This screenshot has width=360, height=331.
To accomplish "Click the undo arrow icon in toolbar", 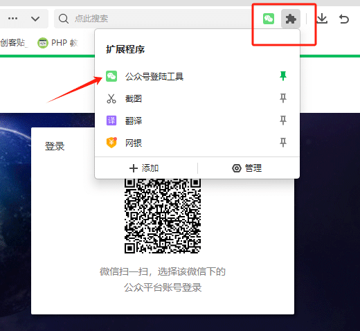I will pos(343,19).
